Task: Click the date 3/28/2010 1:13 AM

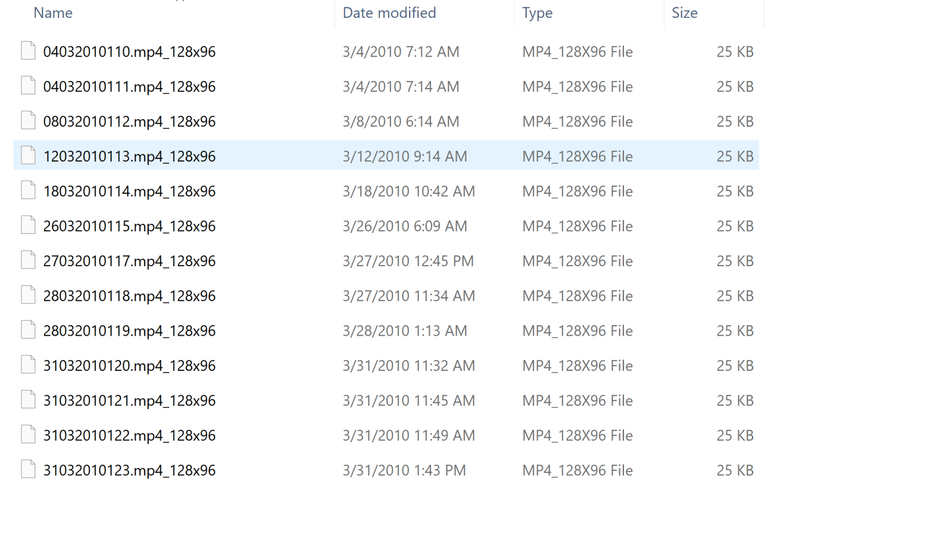Action: tap(405, 330)
